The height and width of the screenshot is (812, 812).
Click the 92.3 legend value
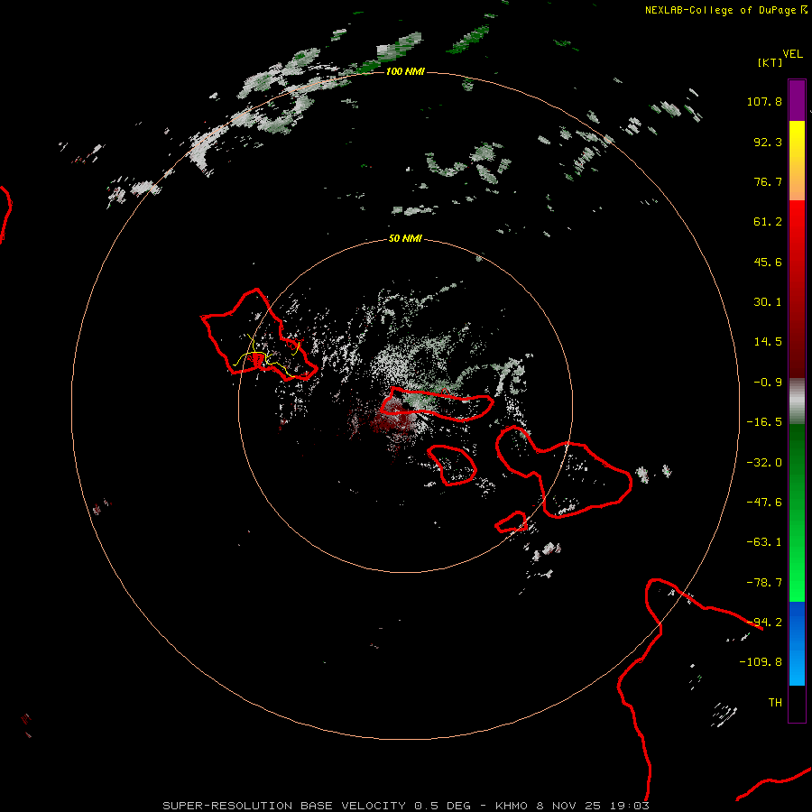click(x=768, y=142)
